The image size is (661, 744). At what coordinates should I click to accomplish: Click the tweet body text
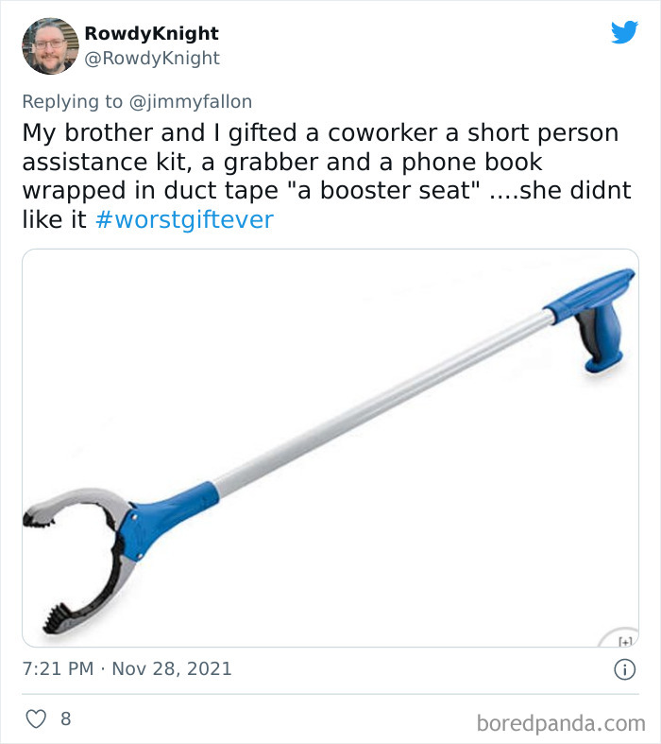[327, 176]
